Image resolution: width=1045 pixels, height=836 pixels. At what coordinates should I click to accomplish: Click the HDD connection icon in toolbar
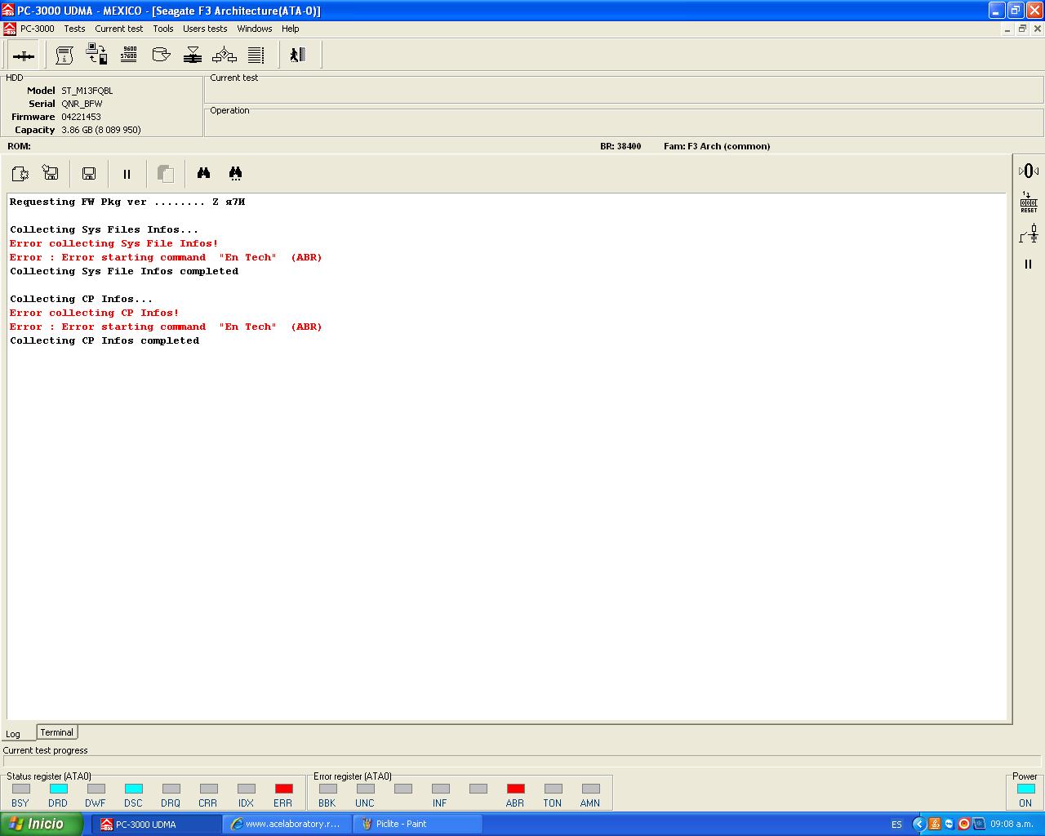click(x=24, y=56)
